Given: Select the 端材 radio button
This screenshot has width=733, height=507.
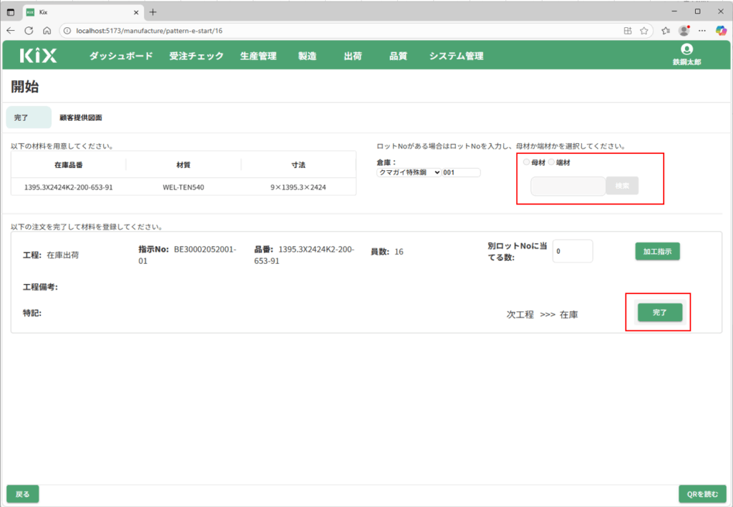Looking at the screenshot, I should pos(551,162).
